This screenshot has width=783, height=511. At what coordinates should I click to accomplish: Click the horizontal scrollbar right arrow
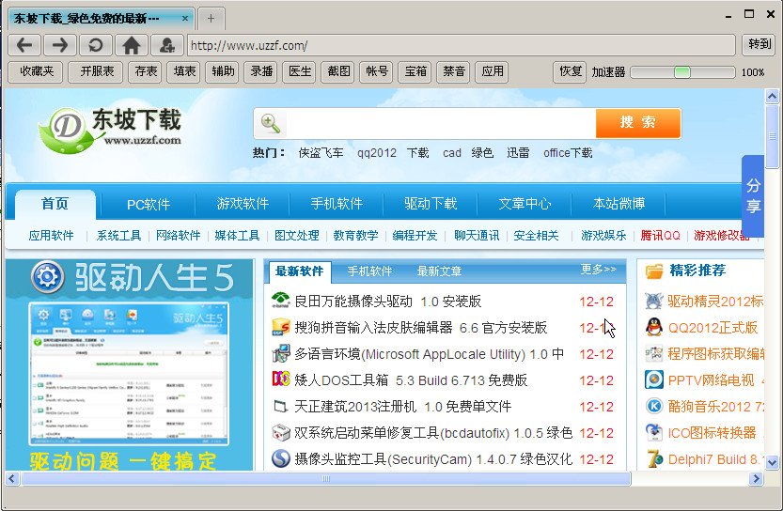[756, 478]
